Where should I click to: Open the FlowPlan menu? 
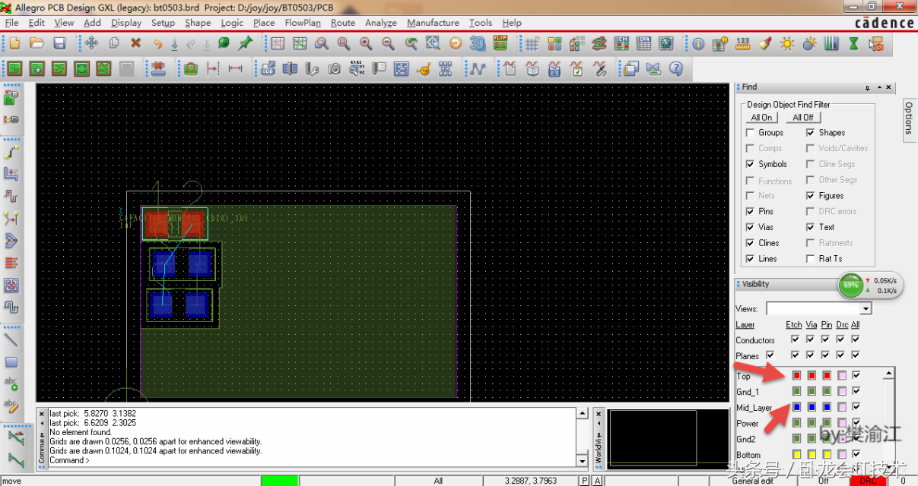point(303,23)
